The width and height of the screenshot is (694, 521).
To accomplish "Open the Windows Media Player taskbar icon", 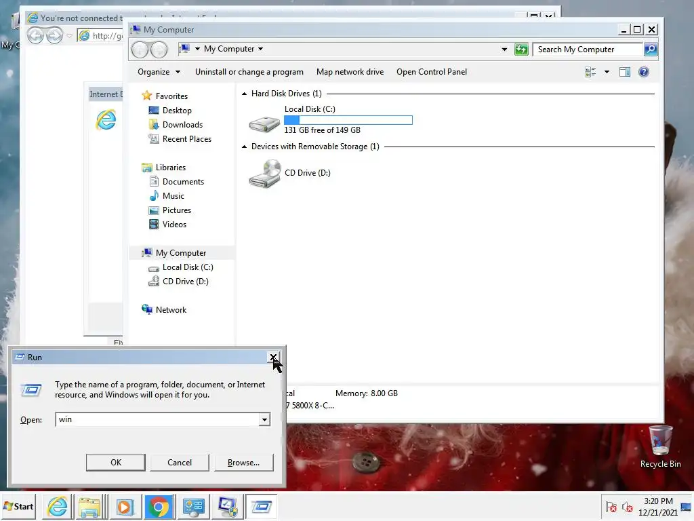I will [x=125, y=506].
